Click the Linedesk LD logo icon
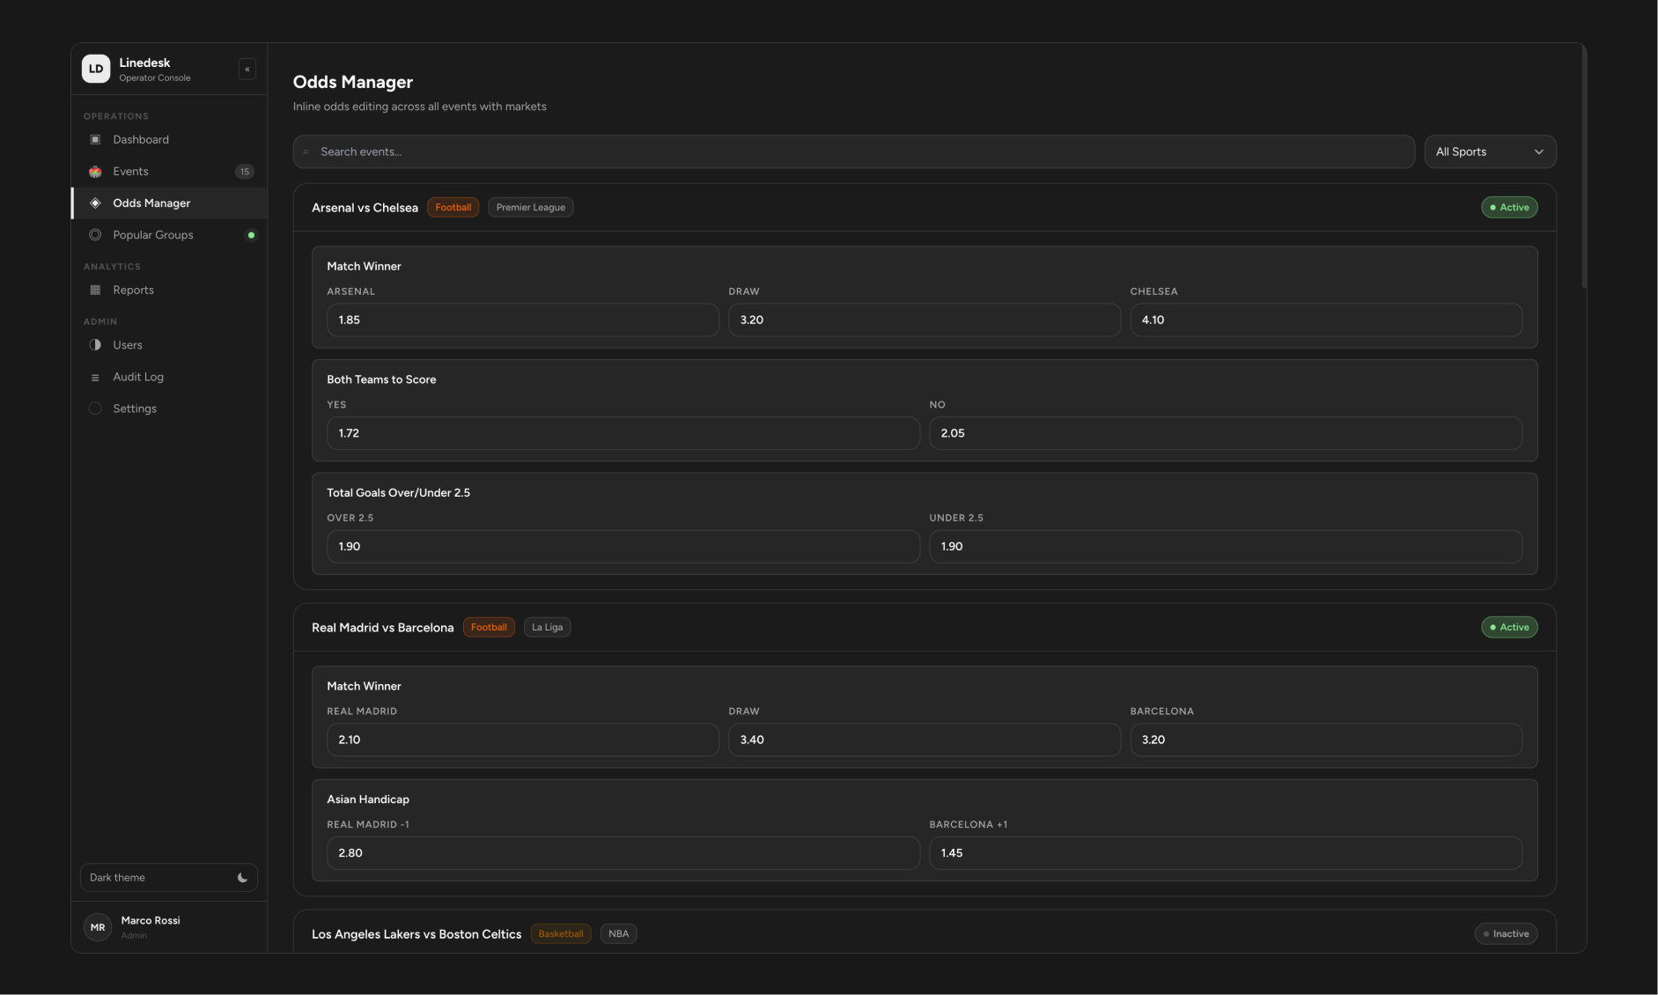Viewport: 1658px width, 995px height. [x=96, y=69]
